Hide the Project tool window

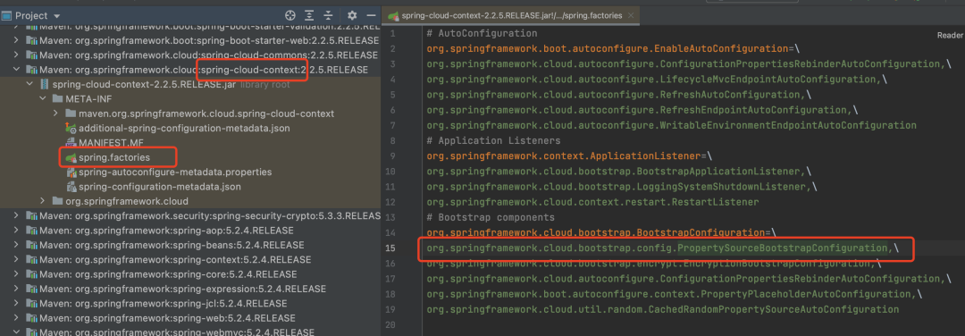click(371, 15)
